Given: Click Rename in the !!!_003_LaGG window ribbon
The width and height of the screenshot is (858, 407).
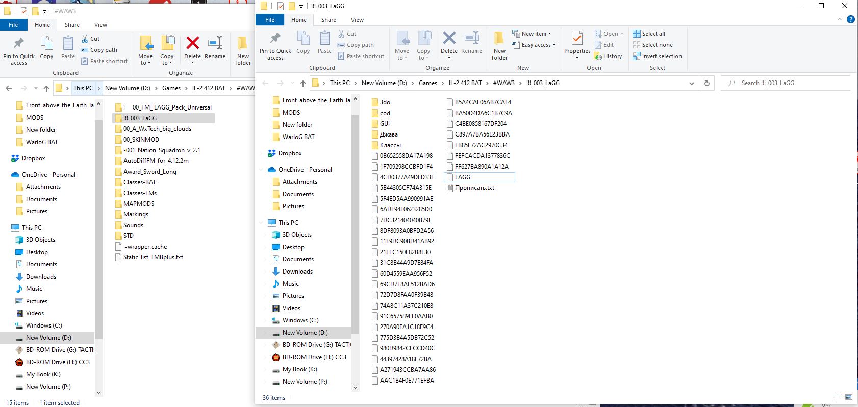Looking at the screenshot, I should click(471, 42).
